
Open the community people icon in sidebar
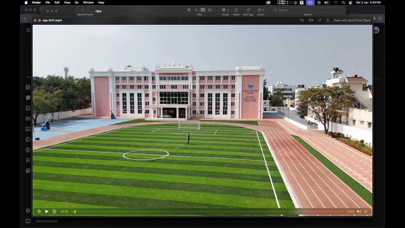tap(28, 118)
